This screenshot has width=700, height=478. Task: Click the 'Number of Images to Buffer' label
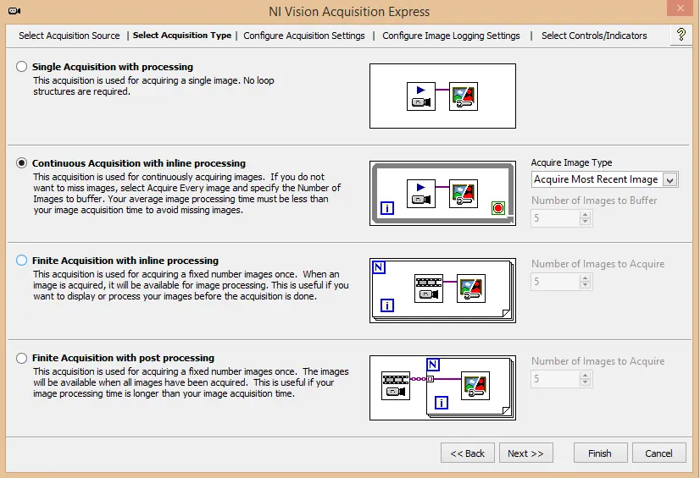click(594, 201)
